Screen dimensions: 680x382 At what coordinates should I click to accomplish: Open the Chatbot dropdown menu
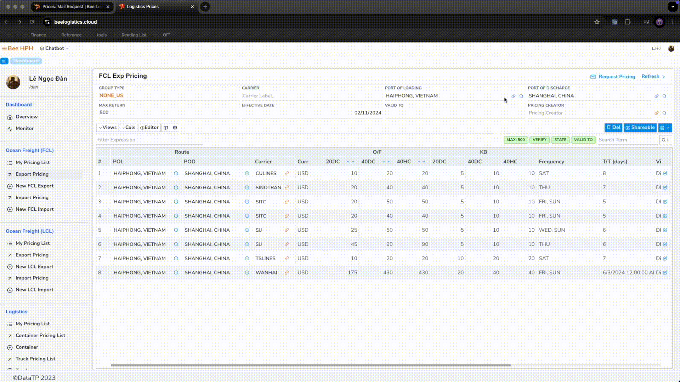[54, 48]
